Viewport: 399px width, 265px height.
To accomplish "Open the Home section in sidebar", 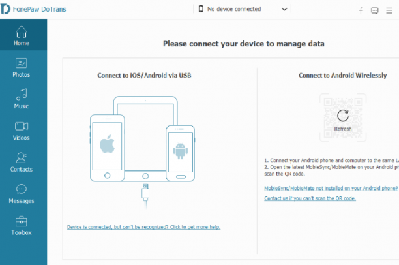I will click(x=23, y=35).
